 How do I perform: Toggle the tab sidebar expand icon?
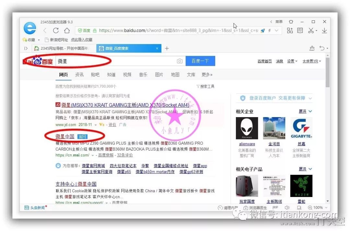coord(26,48)
